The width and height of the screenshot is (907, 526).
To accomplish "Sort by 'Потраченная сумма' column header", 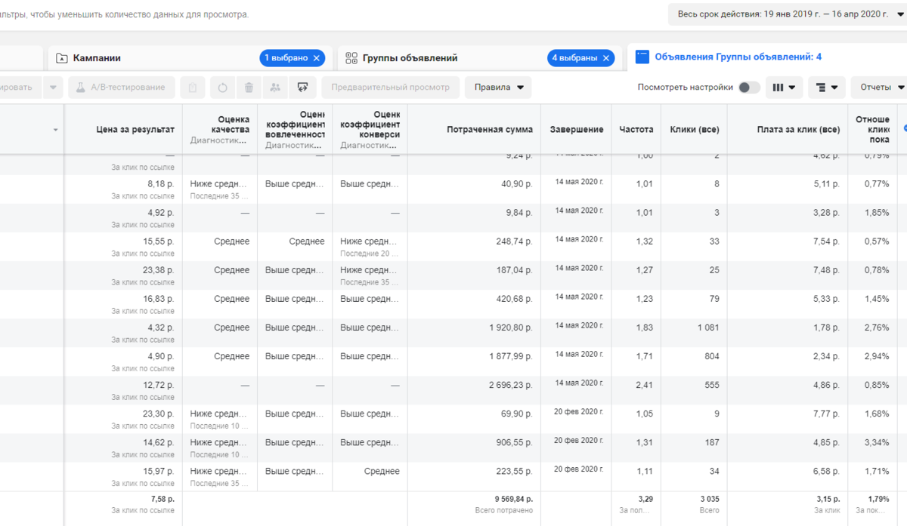I will coord(489,130).
